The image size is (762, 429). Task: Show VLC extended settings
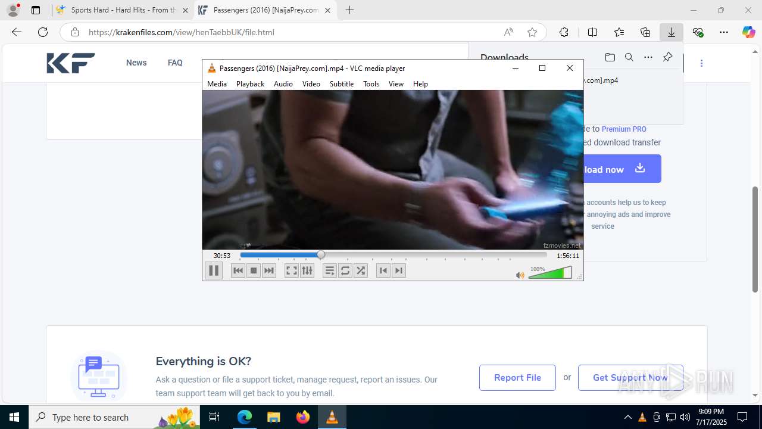point(307,271)
